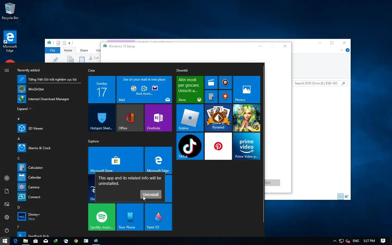
Task: Expand the Start menu hamburger button
Action: (7, 70)
